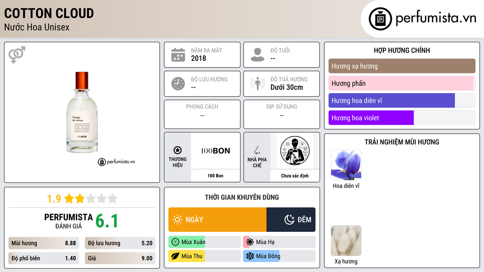Click the Độ lưu hương 5.20 score row
484x272 pixels.
pyautogui.click(x=120, y=243)
